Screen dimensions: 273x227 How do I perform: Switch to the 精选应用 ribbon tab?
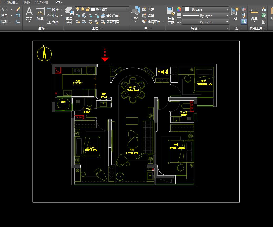pos(41,2)
